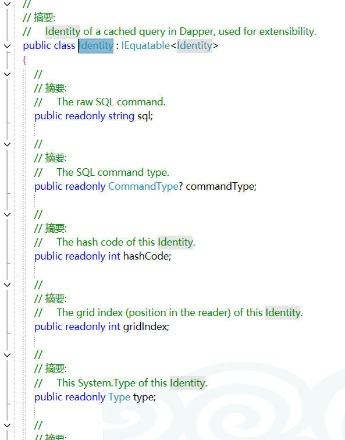Click Identity inside IEquatable angle brackets
345x440 pixels.
pyautogui.click(x=194, y=46)
